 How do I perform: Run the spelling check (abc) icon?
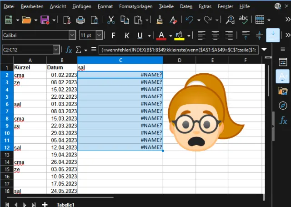click(244, 20)
